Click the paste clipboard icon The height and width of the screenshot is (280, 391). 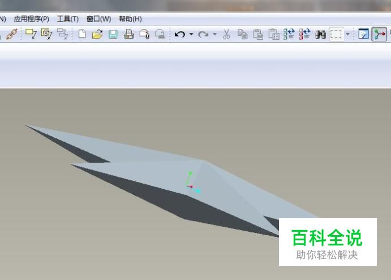pos(258,34)
